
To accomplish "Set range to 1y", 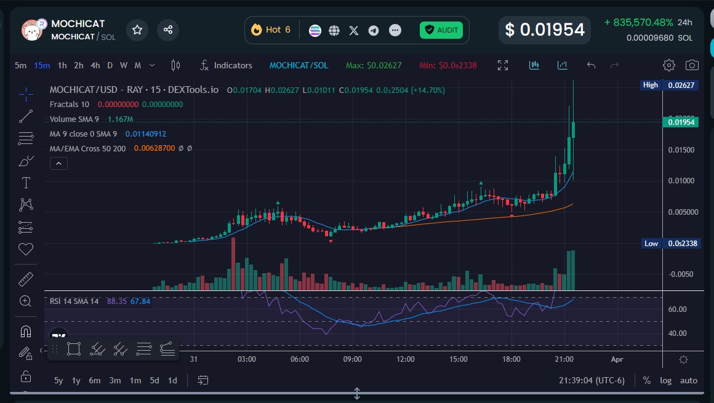I will click(76, 380).
